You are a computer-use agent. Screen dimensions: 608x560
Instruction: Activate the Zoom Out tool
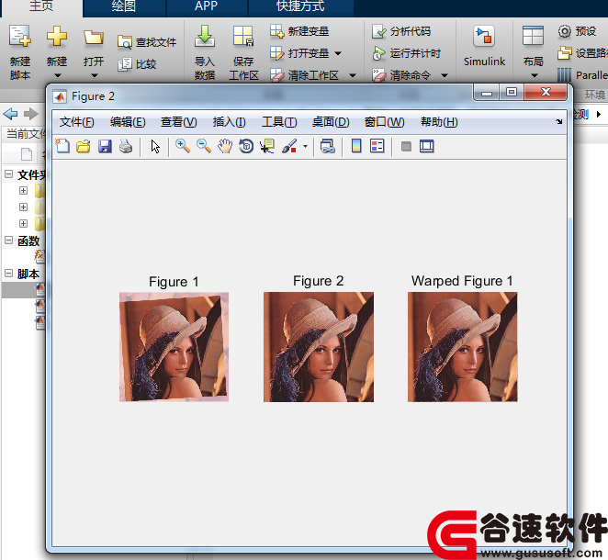(204, 146)
